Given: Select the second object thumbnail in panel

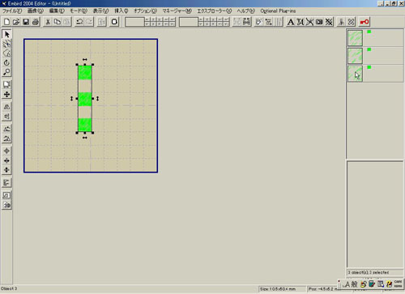Looking at the screenshot, I should tap(355, 56).
